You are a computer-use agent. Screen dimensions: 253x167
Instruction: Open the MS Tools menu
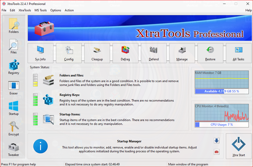coord(41,10)
